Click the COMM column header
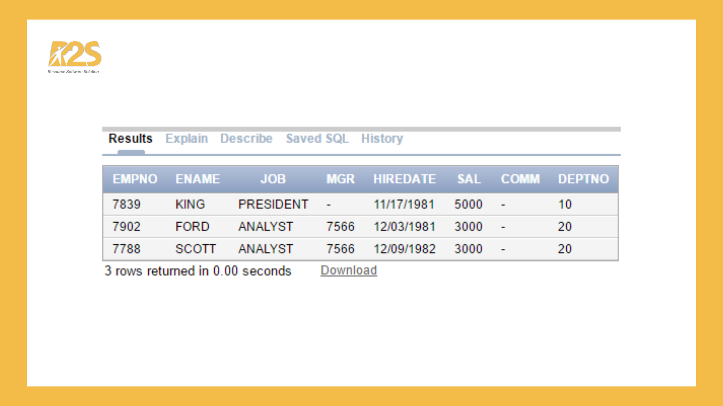 (520, 179)
